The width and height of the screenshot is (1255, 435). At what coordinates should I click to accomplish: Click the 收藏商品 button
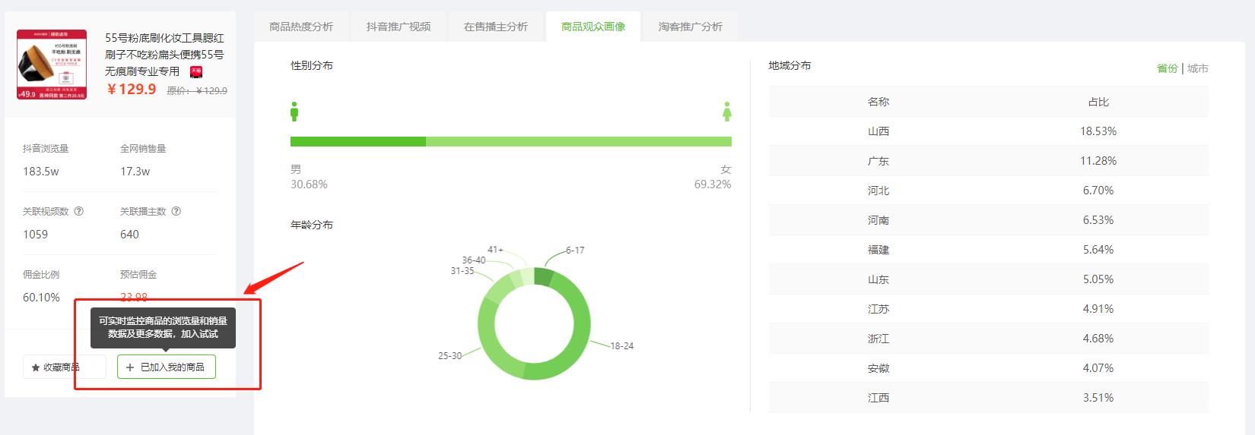(x=64, y=367)
